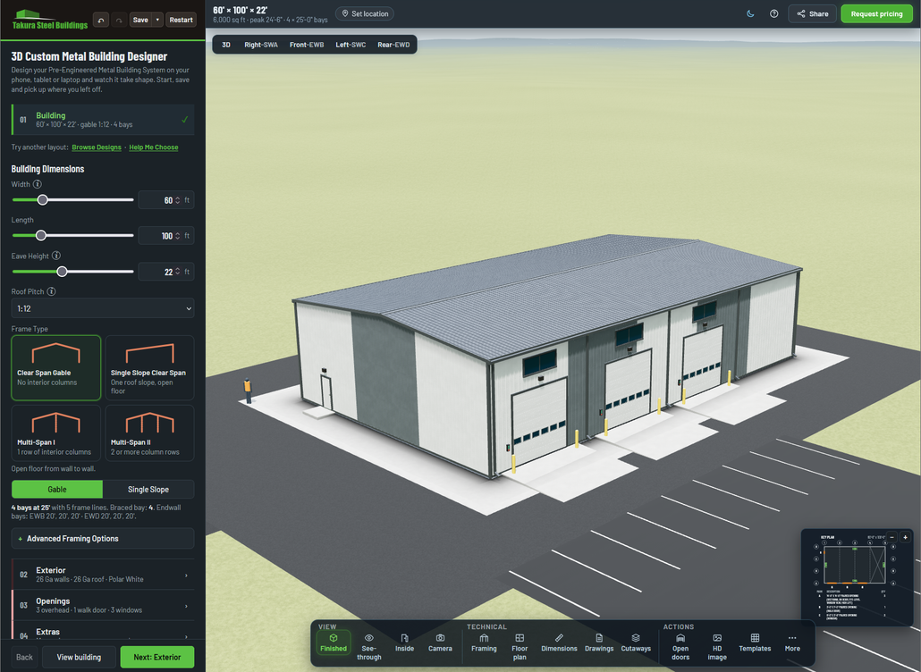Image resolution: width=921 pixels, height=672 pixels.
Task: Click the key plan minimap thumbnail
Action: pos(857,577)
